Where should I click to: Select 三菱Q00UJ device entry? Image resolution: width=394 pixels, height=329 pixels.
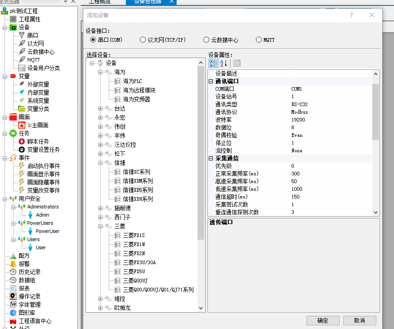click(x=135, y=281)
